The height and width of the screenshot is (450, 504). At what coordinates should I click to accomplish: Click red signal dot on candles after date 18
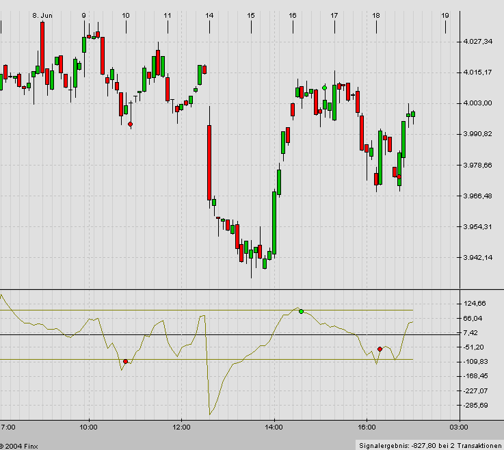[399, 176]
